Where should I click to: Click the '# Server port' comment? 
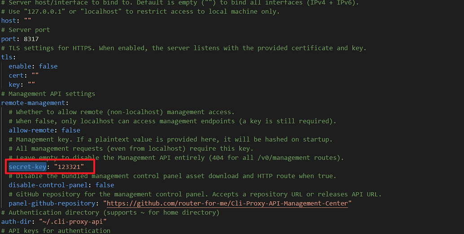tap(26, 30)
